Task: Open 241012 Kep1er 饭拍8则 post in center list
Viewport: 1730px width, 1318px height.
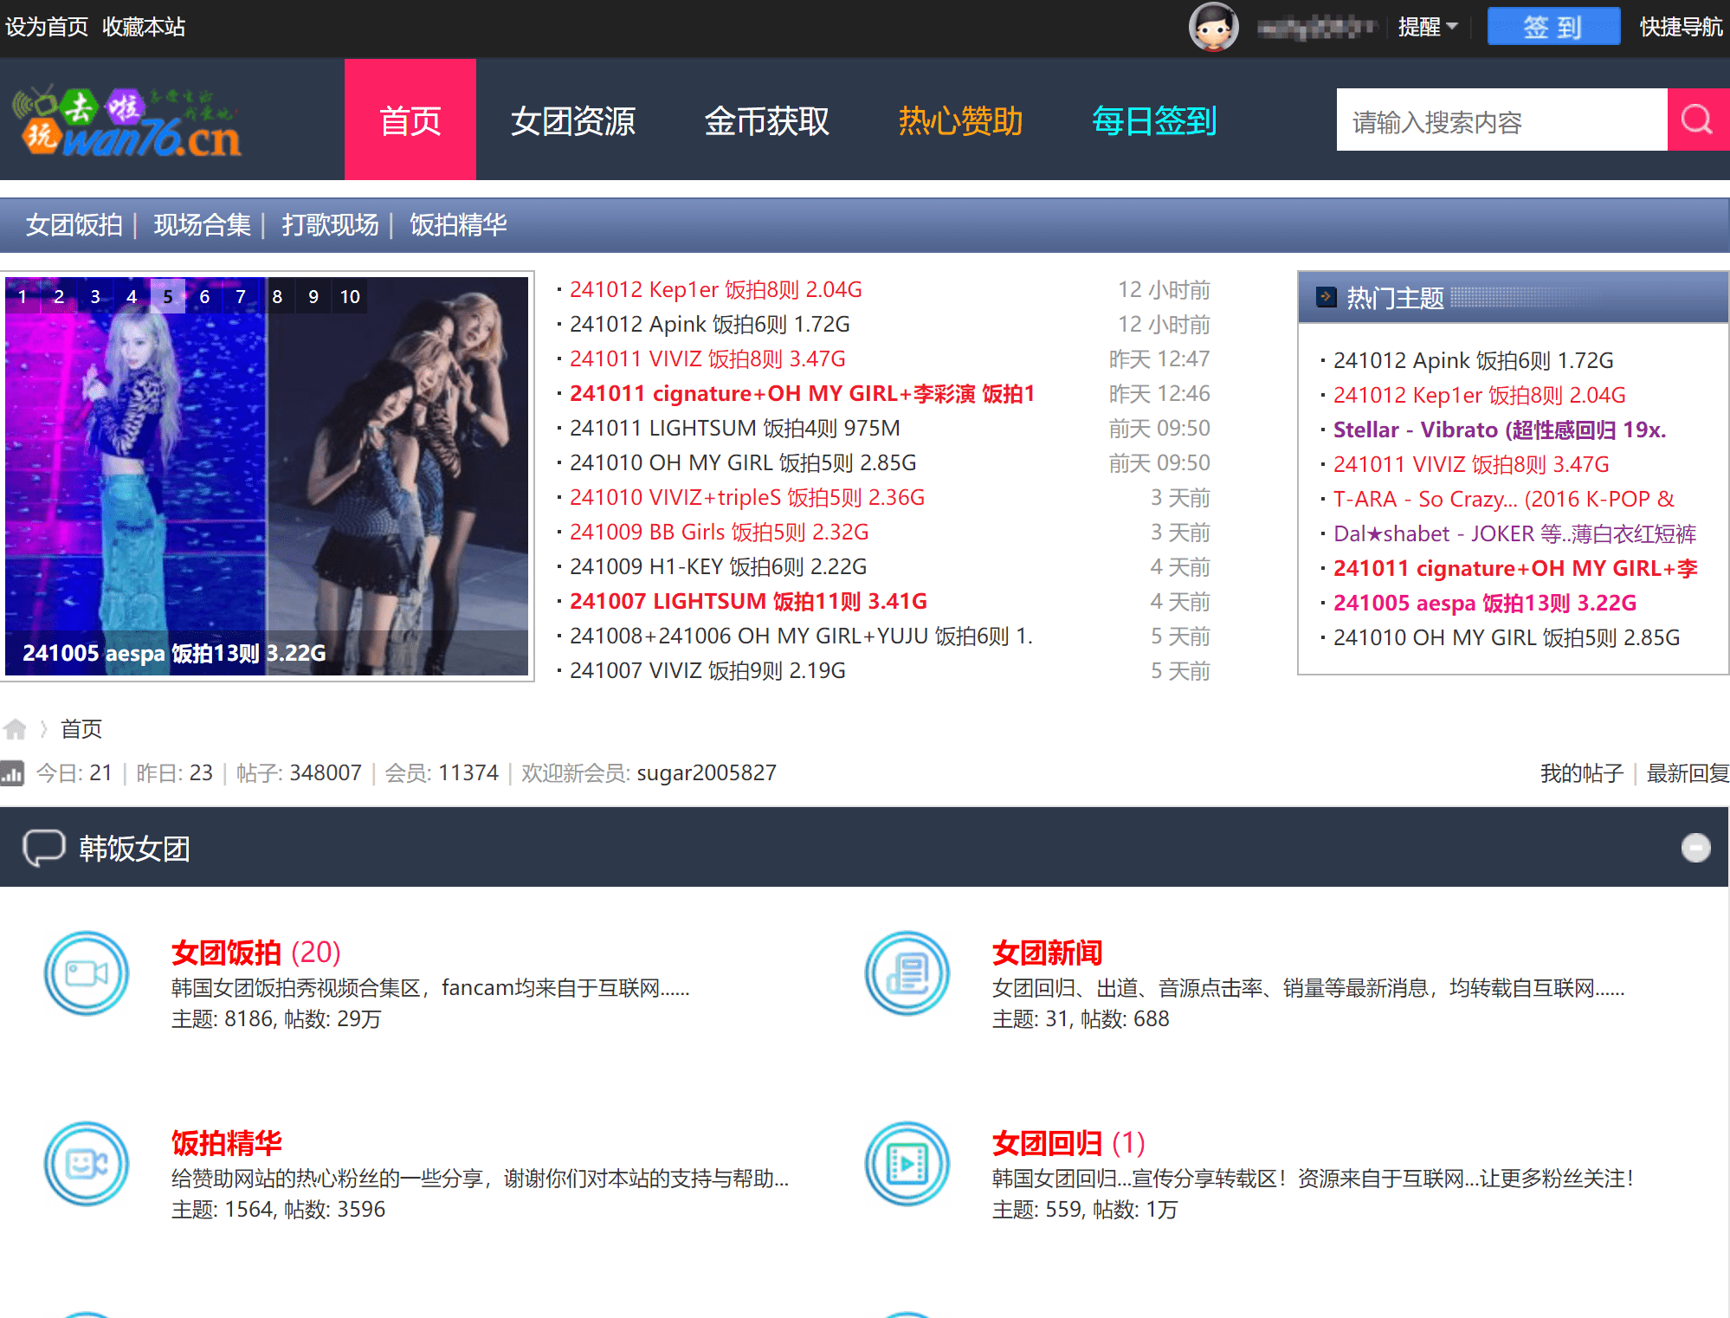Action: coord(716,289)
